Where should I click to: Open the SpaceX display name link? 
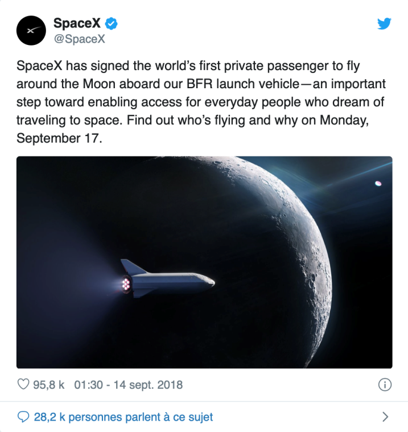(x=77, y=23)
